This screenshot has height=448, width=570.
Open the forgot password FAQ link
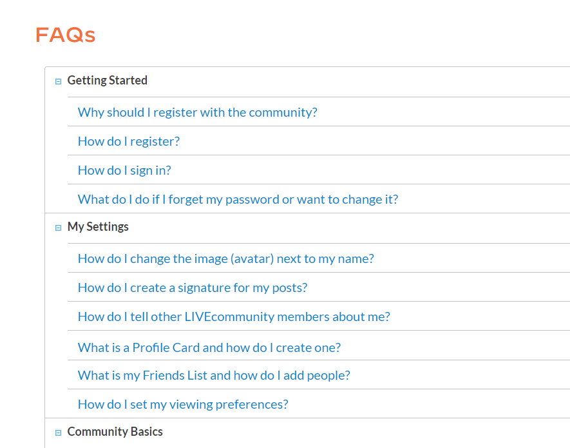click(x=238, y=199)
